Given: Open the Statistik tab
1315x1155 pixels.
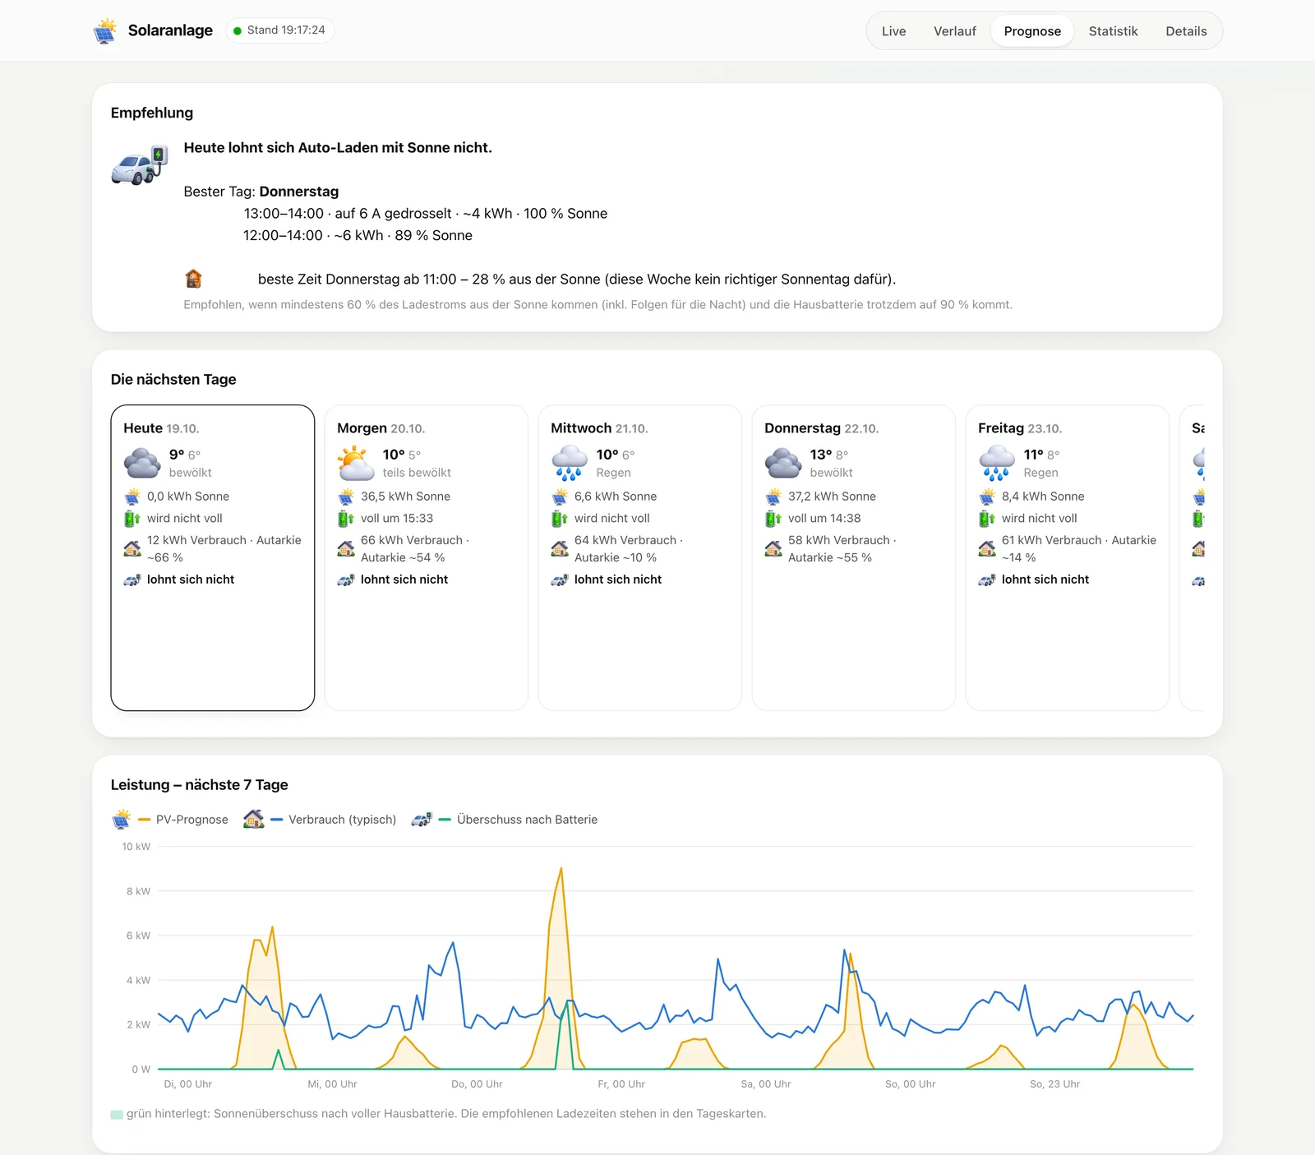Looking at the screenshot, I should [x=1113, y=31].
